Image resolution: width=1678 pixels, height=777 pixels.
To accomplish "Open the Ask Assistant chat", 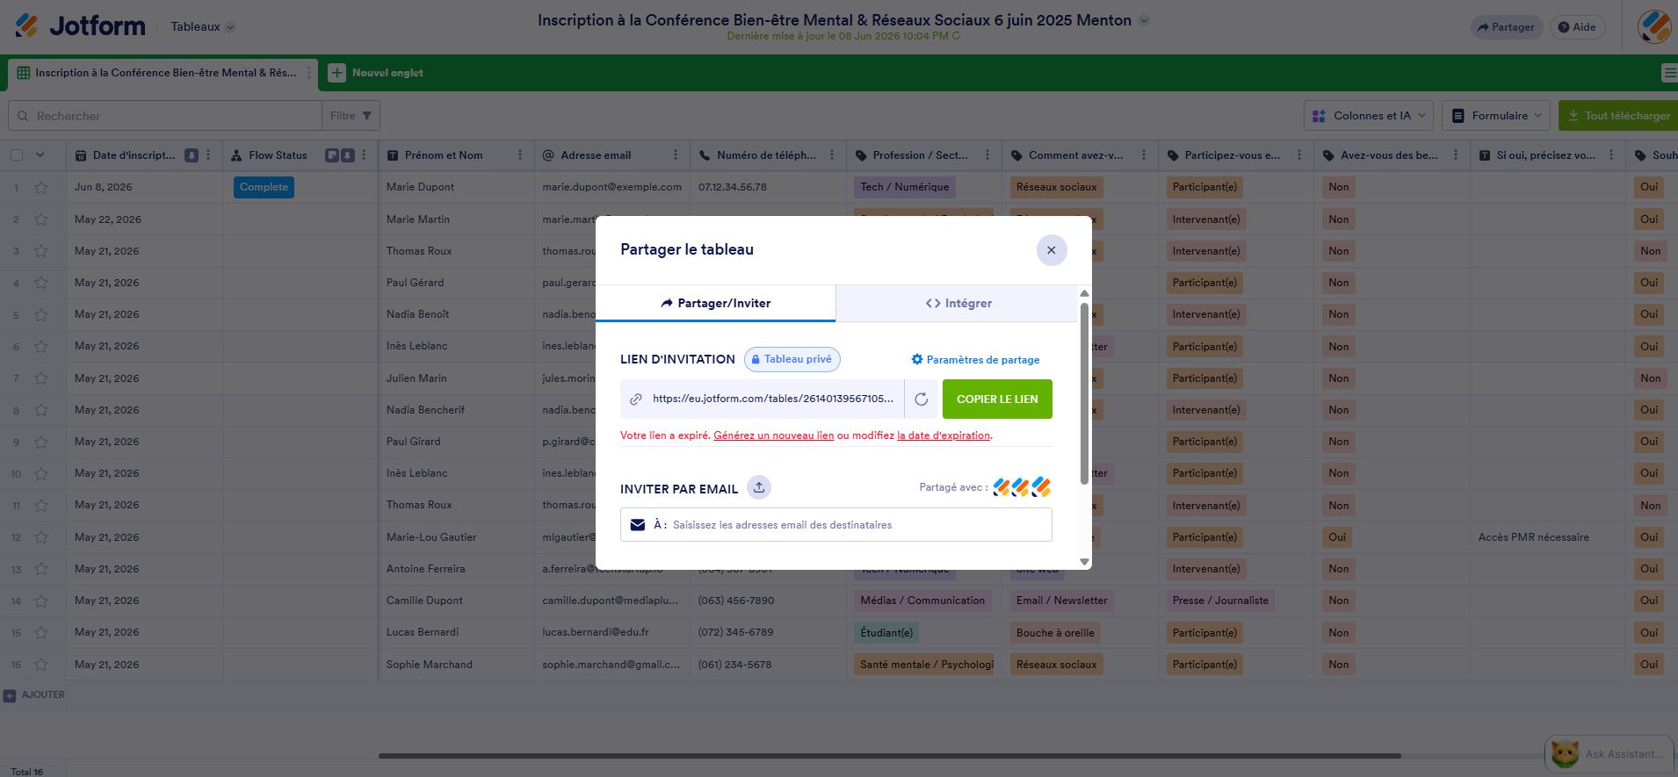I will 1609,753.
